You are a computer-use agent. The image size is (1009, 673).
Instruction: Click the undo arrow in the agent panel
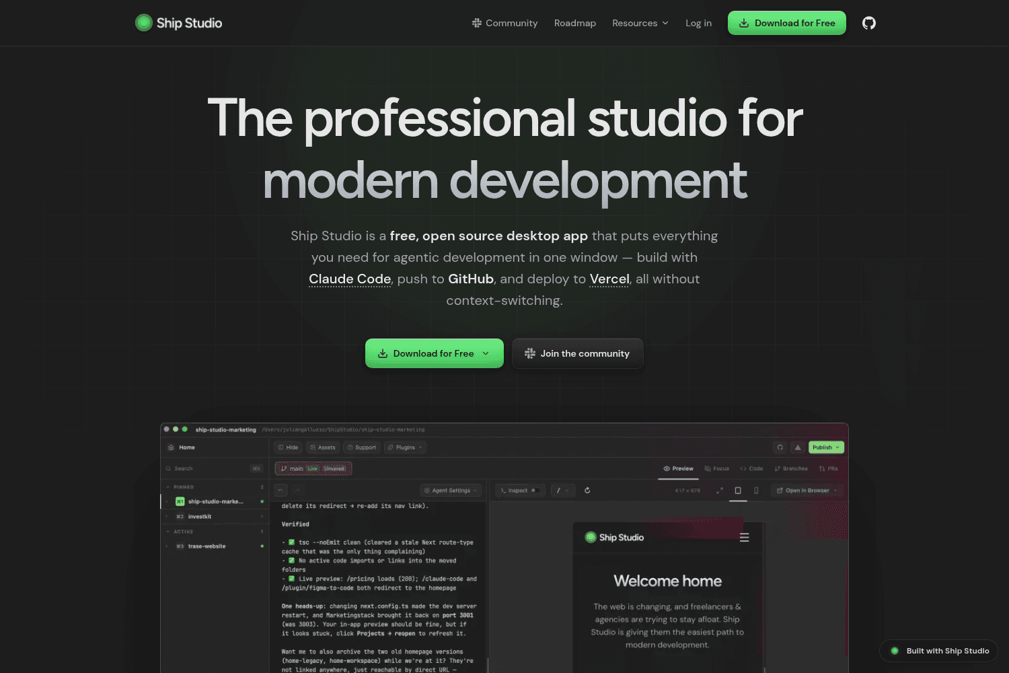click(281, 491)
